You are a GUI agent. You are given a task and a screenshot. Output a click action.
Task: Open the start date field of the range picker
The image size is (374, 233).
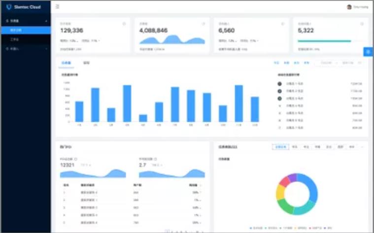(326, 63)
